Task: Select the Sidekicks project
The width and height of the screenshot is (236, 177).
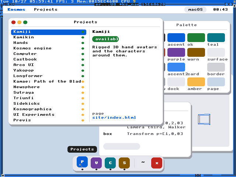Action: (49, 104)
